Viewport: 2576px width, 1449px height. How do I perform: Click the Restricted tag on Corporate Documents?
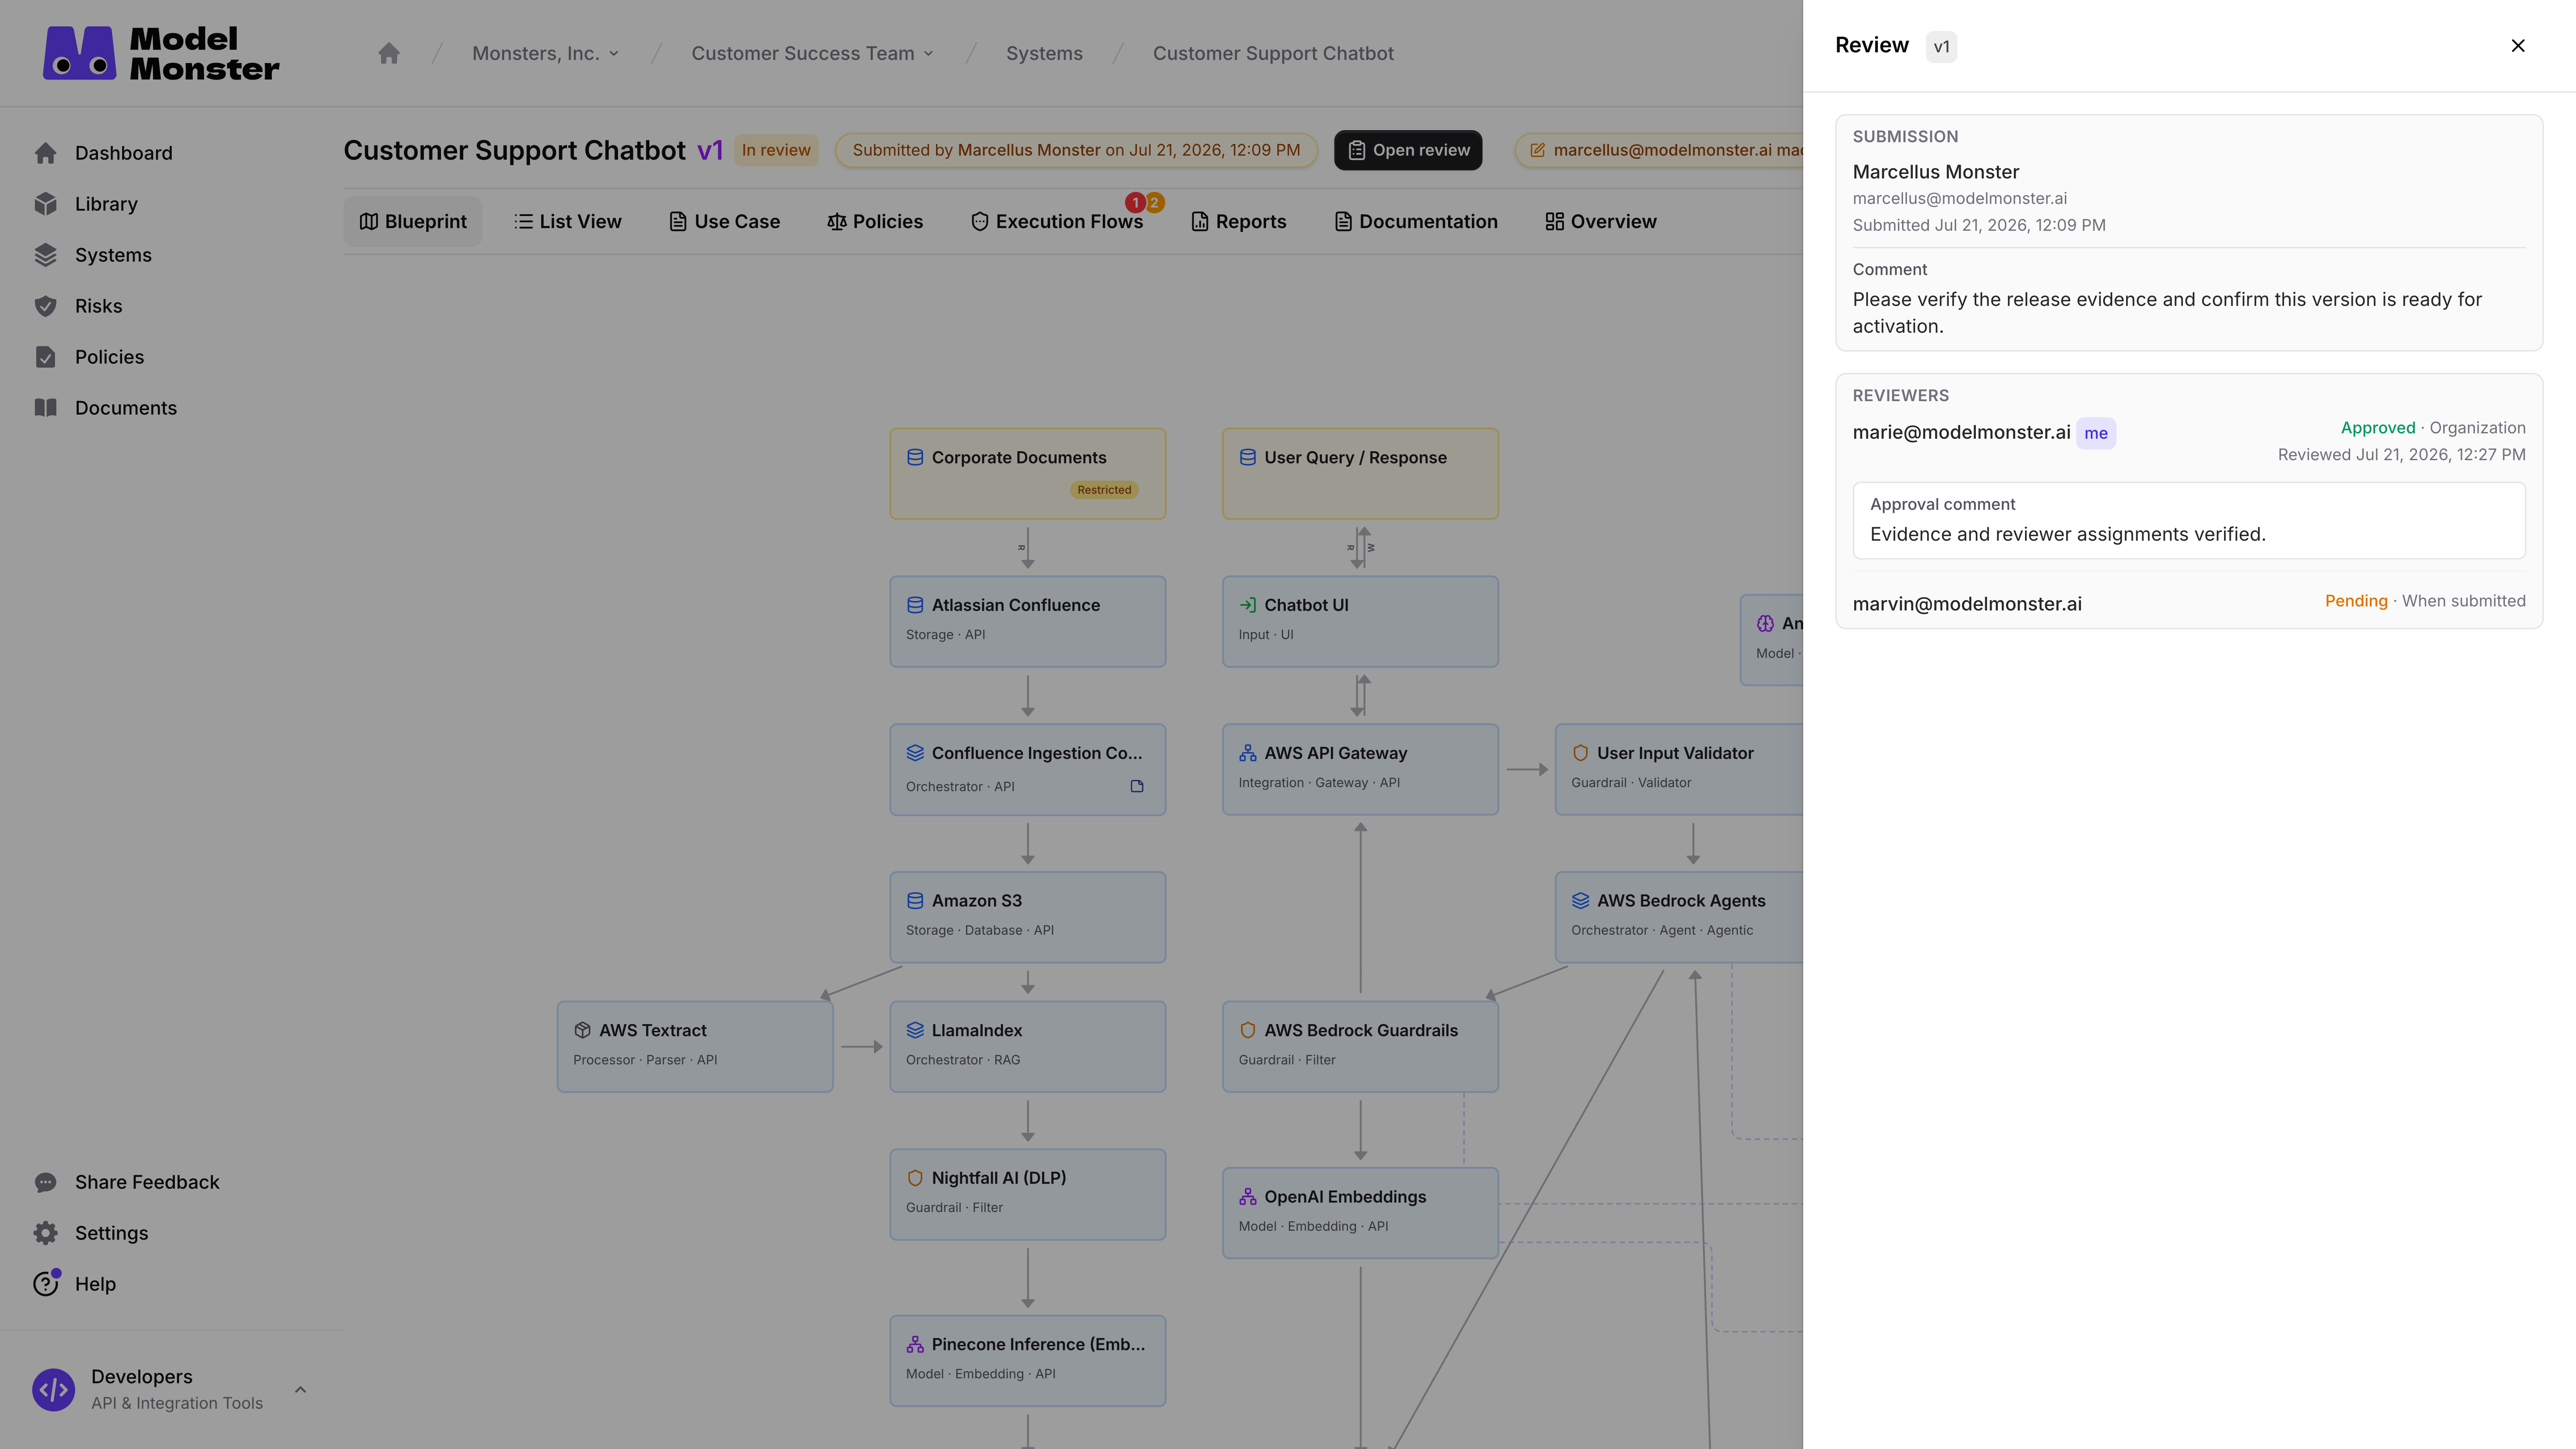[x=1104, y=490]
